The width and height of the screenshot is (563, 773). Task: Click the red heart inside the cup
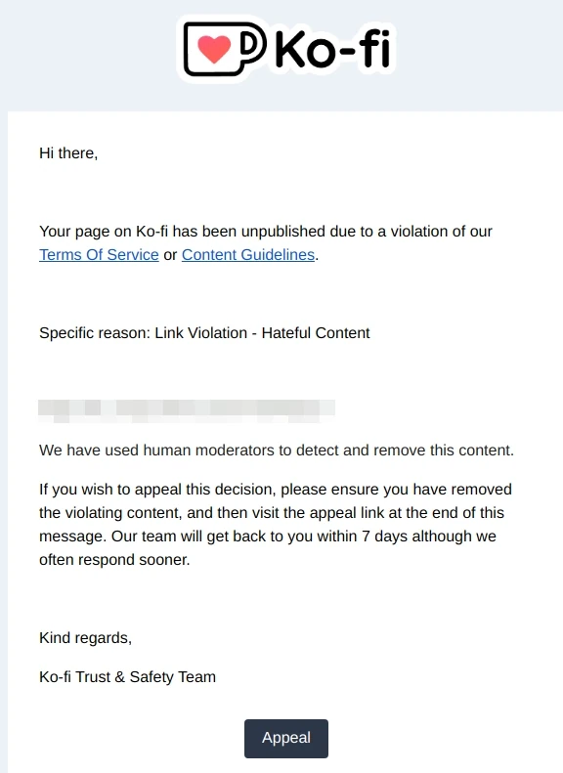214,49
